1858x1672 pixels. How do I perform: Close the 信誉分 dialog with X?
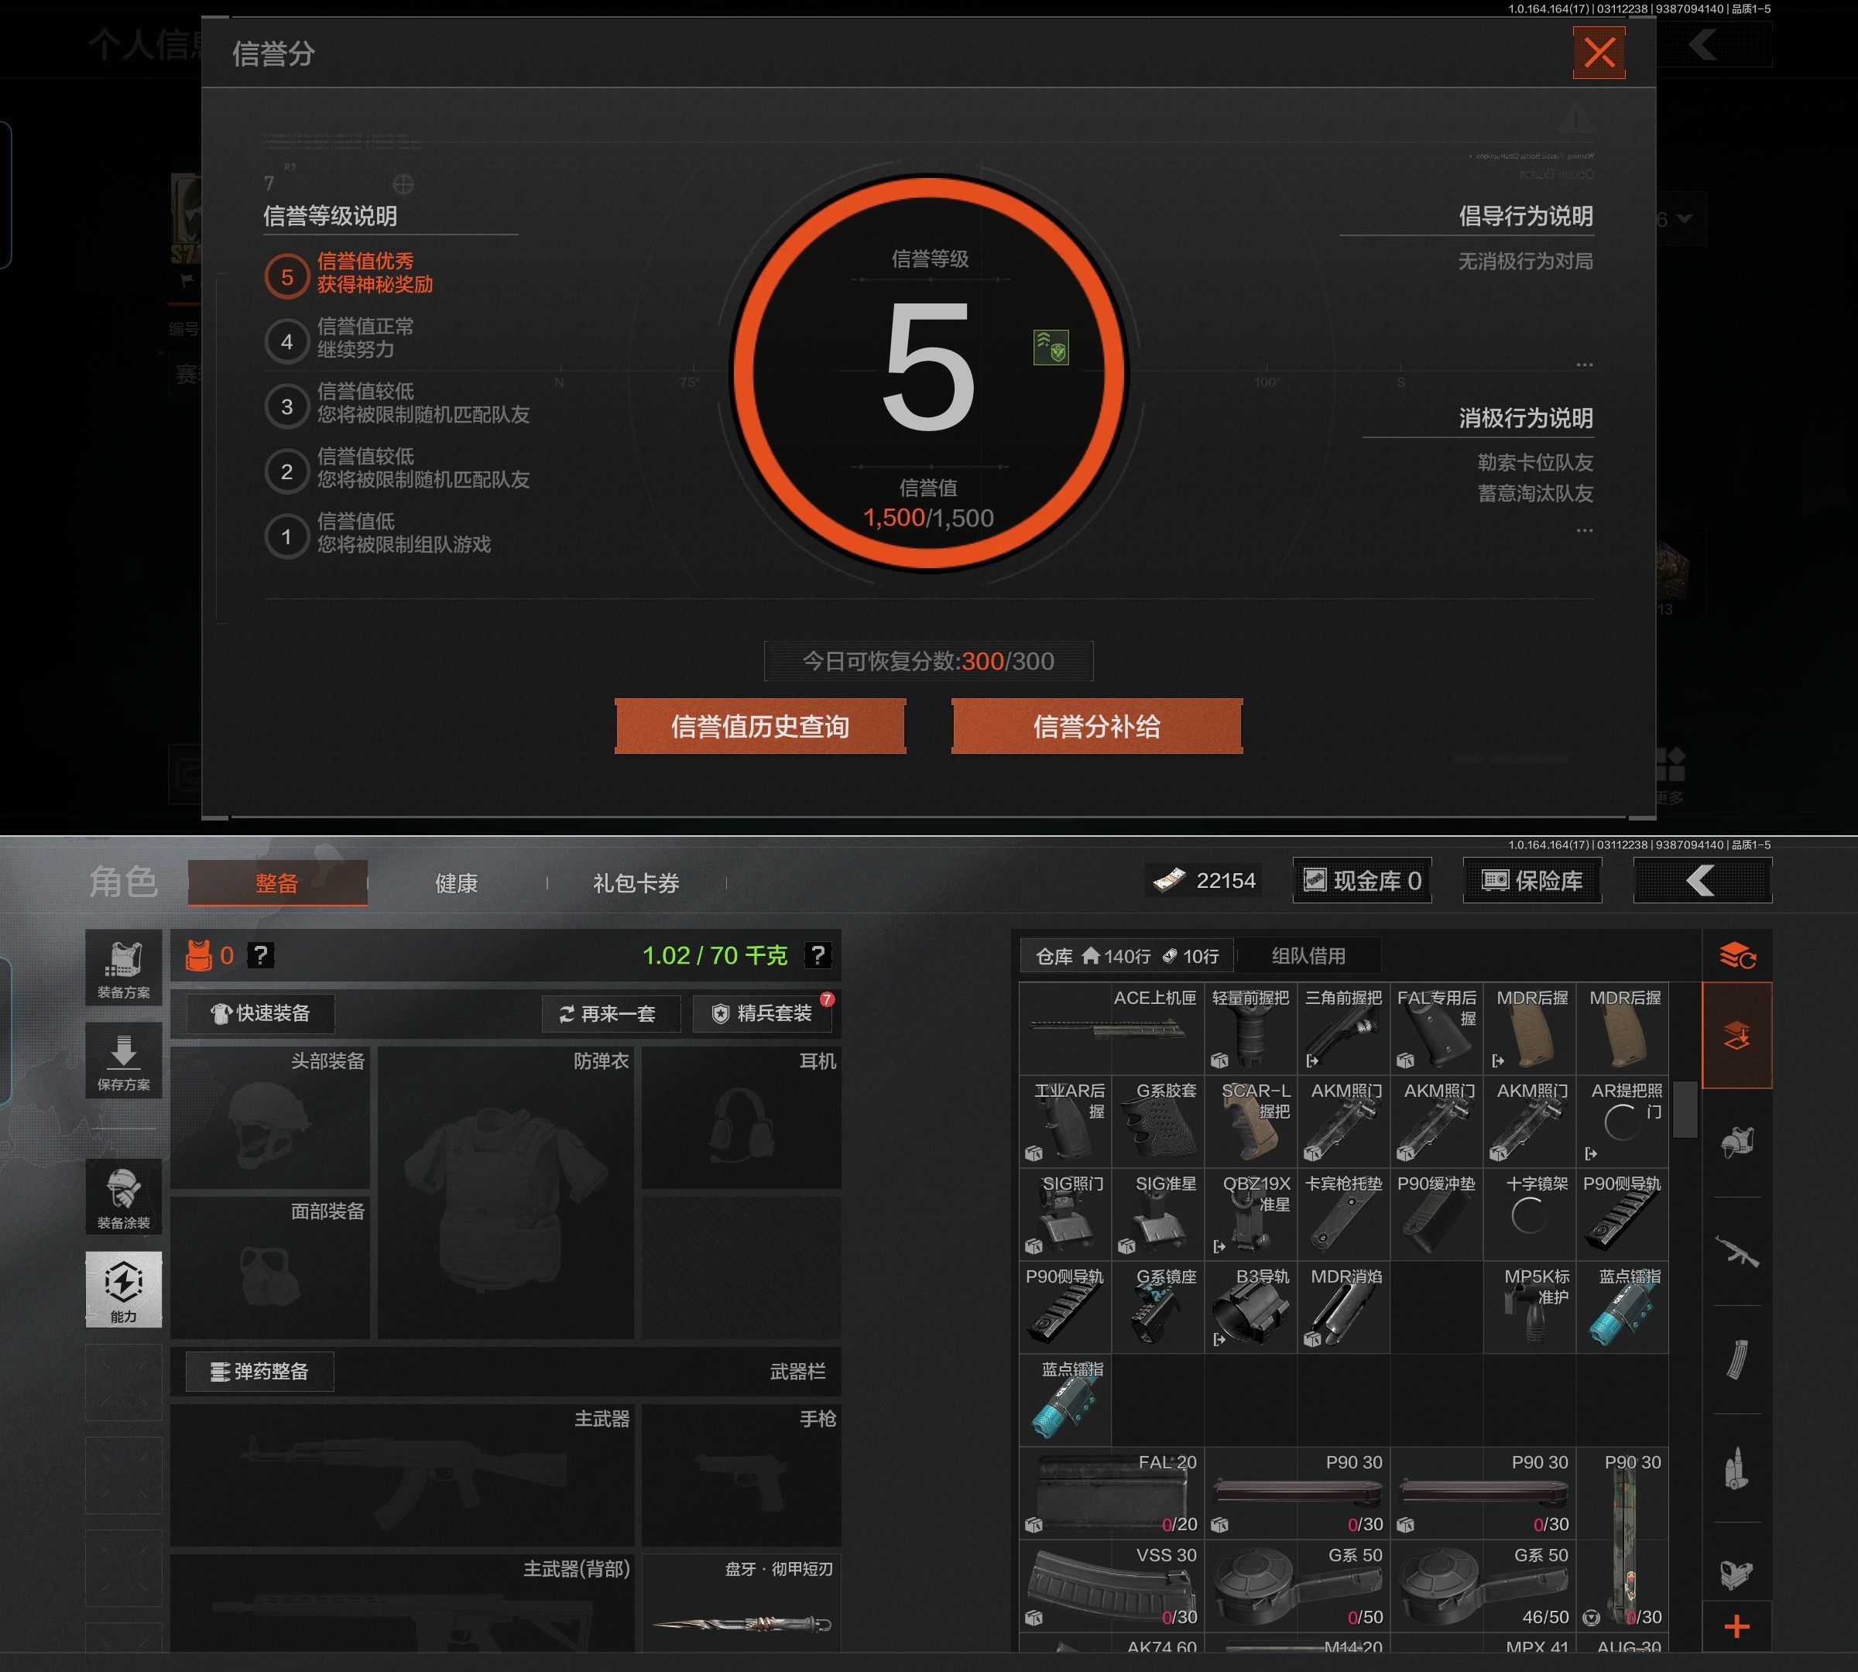[x=1599, y=53]
